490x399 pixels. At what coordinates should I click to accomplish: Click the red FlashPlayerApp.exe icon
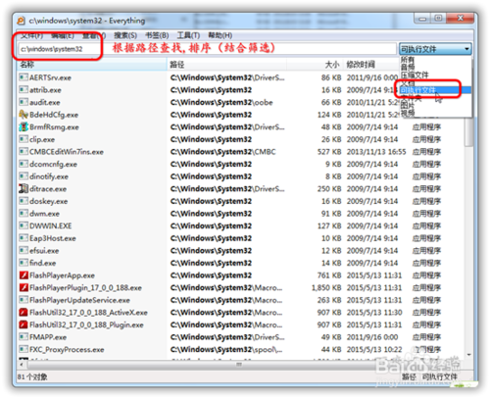click(x=24, y=275)
